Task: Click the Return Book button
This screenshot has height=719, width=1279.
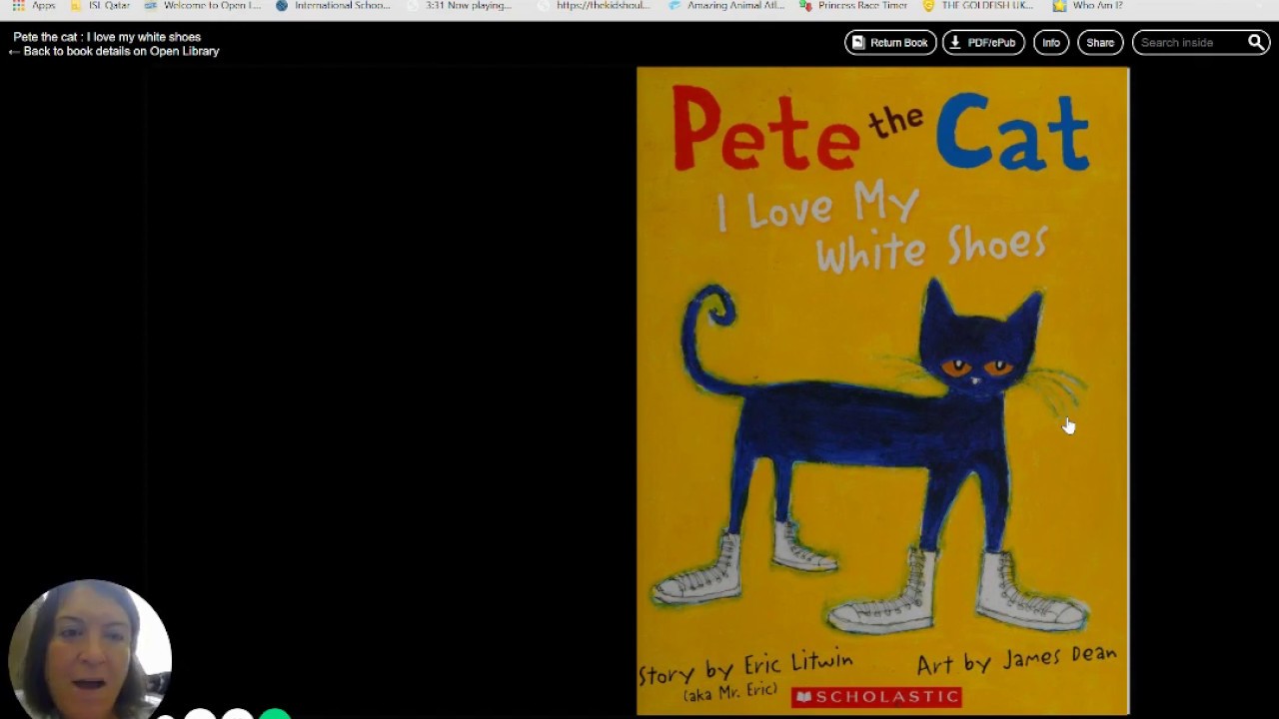Action: (x=889, y=42)
